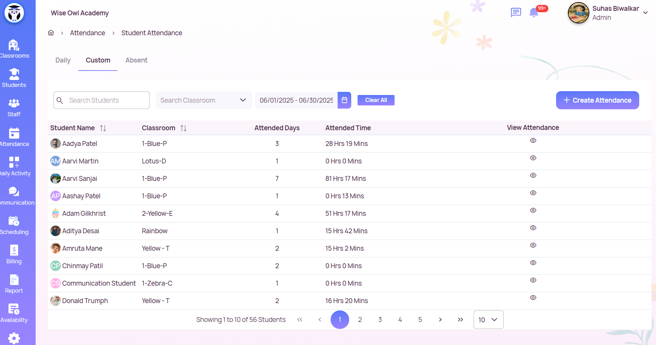Open the messages chat icon
Viewport: 656px width, 345px height.
[516, 13]
